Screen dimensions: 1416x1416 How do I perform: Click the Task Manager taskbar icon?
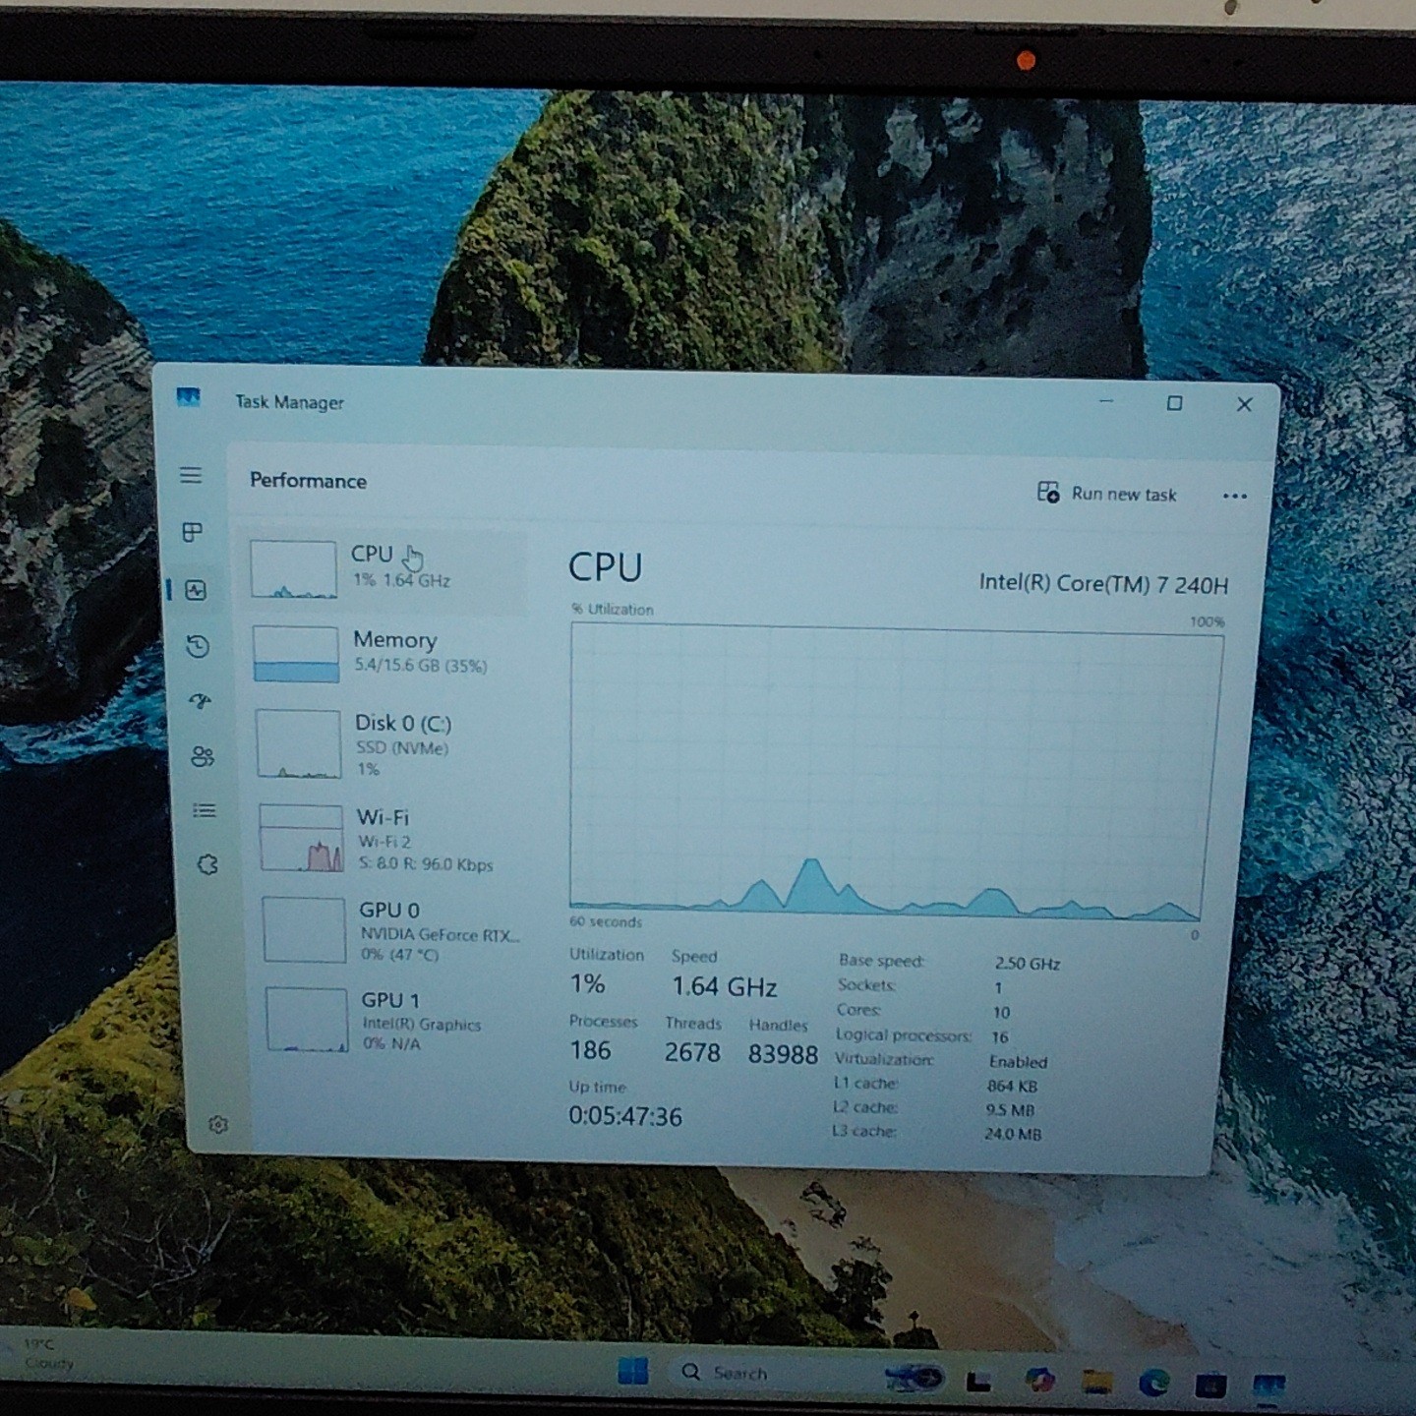[1268, 1386]
